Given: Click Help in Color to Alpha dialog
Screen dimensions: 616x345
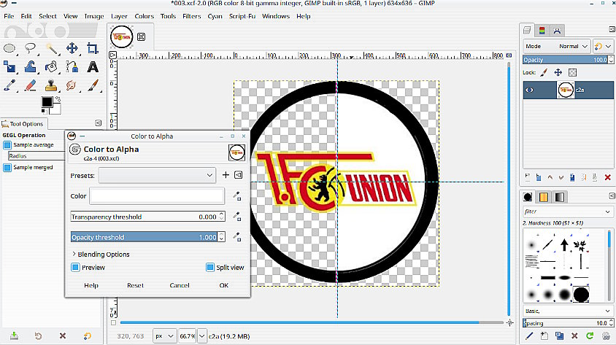Looking at the screenshot, I should (91, 285).
